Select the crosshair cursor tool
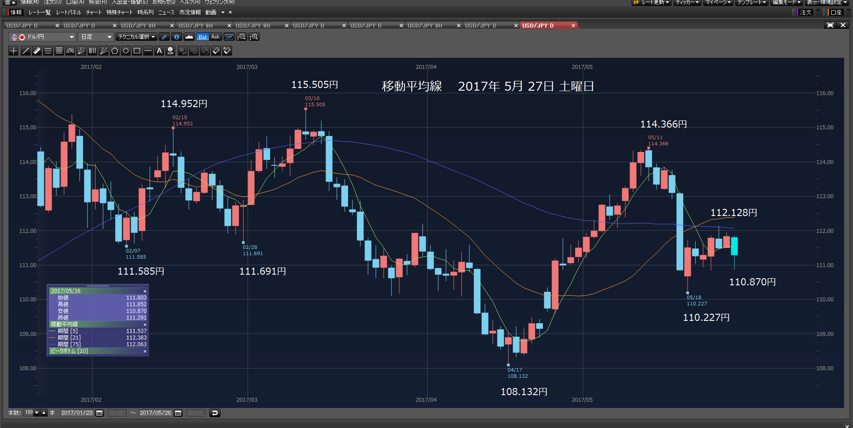The width and height of the screenshot is (853, 428). [14, 51]
